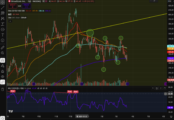Activate the zoom in tool
174x120 pixels.
(2, 53)
